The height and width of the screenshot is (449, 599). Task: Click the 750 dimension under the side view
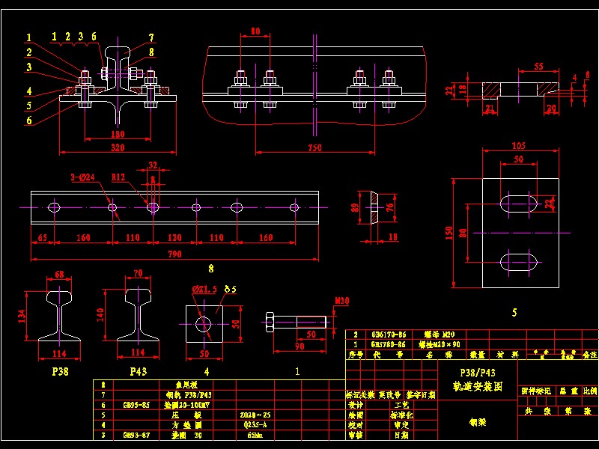pyautogui.click(x=314, y=147)
